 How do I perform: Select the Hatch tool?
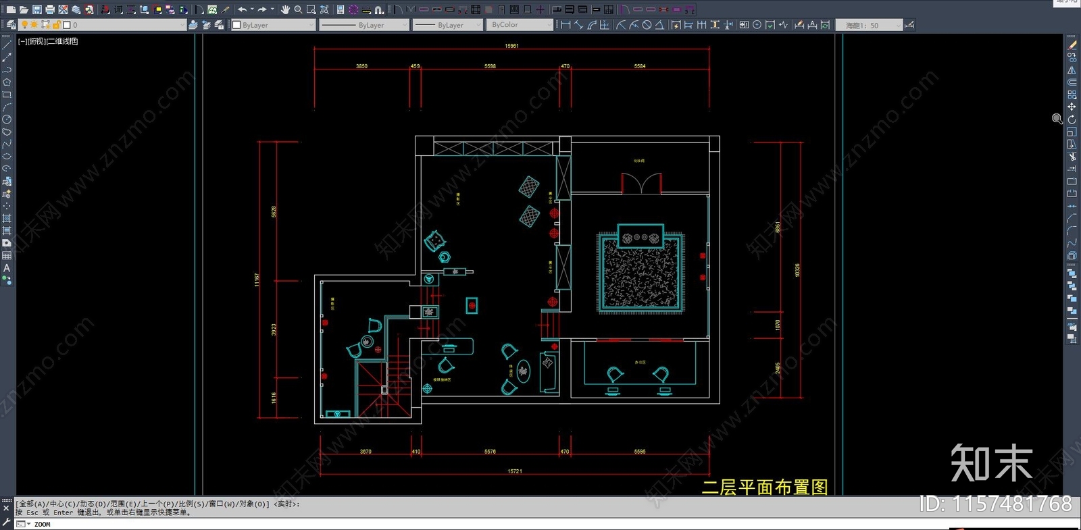tap(7, 218)
